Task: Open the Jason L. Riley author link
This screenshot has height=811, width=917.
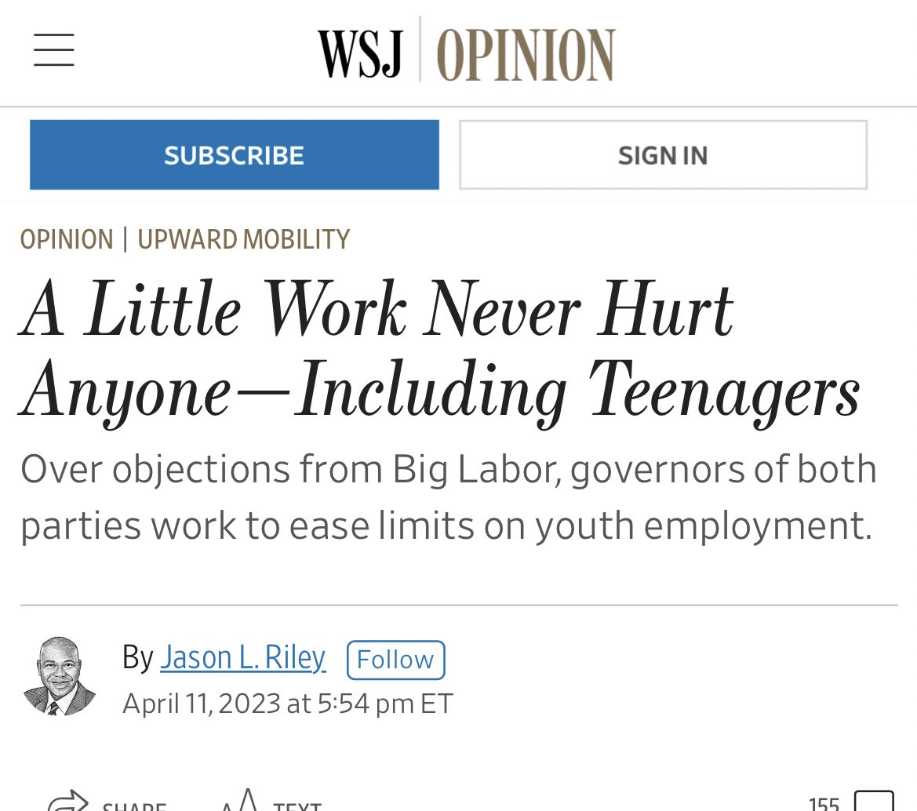Action: click(x=242, y=657)
